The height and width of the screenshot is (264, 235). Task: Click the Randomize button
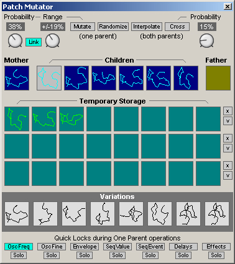(113, 27)
